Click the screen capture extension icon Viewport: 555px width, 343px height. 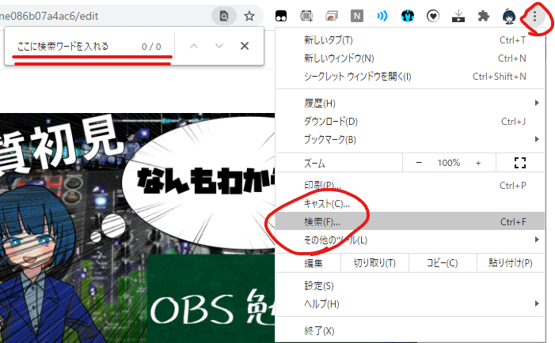(x=306, y=16)
